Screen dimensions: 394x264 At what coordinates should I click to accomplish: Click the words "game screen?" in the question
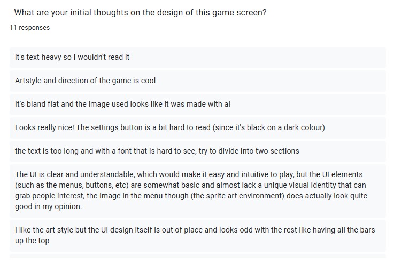coord(241,13)
